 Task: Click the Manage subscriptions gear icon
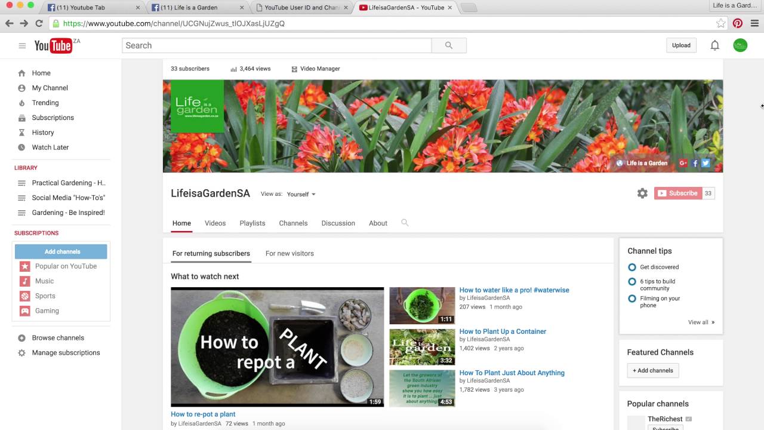pos(21,353)
